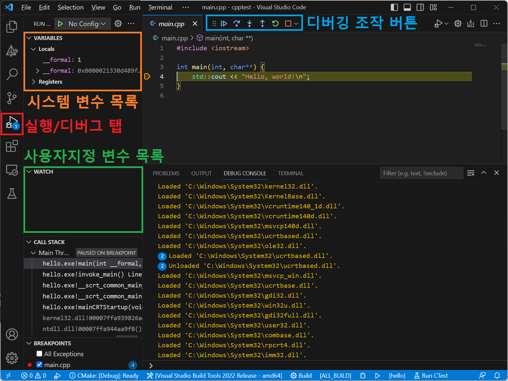This screenshot has width=508, height=381.
Task: Restart the debugging session
Action: pyautogui.click(x=275, y=23)
